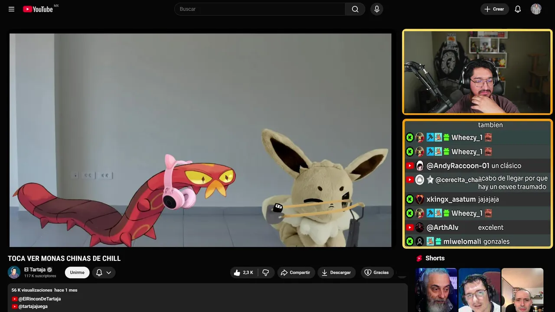Open El Tartaja channel name link
The height and width of the screenshot is (312, 555).
tap(35, 270)
